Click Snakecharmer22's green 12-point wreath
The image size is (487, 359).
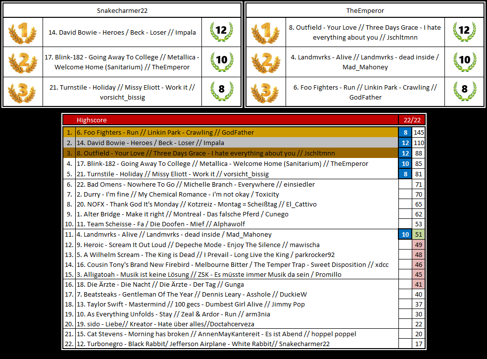click(221, 31)
